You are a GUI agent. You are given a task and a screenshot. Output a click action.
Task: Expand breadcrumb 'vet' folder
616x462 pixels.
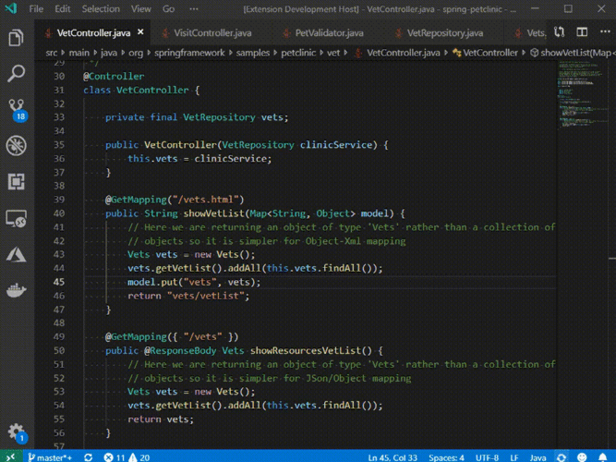333,53
